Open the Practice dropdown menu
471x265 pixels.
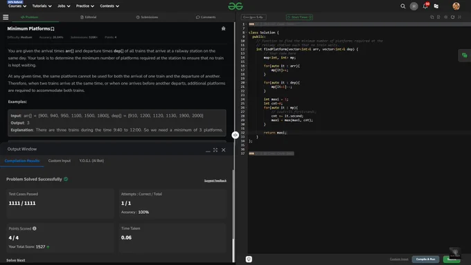[85, 6]
